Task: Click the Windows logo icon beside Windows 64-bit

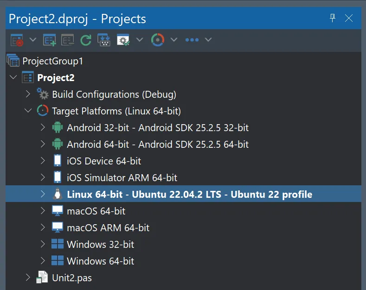Action: click(57, 261)
